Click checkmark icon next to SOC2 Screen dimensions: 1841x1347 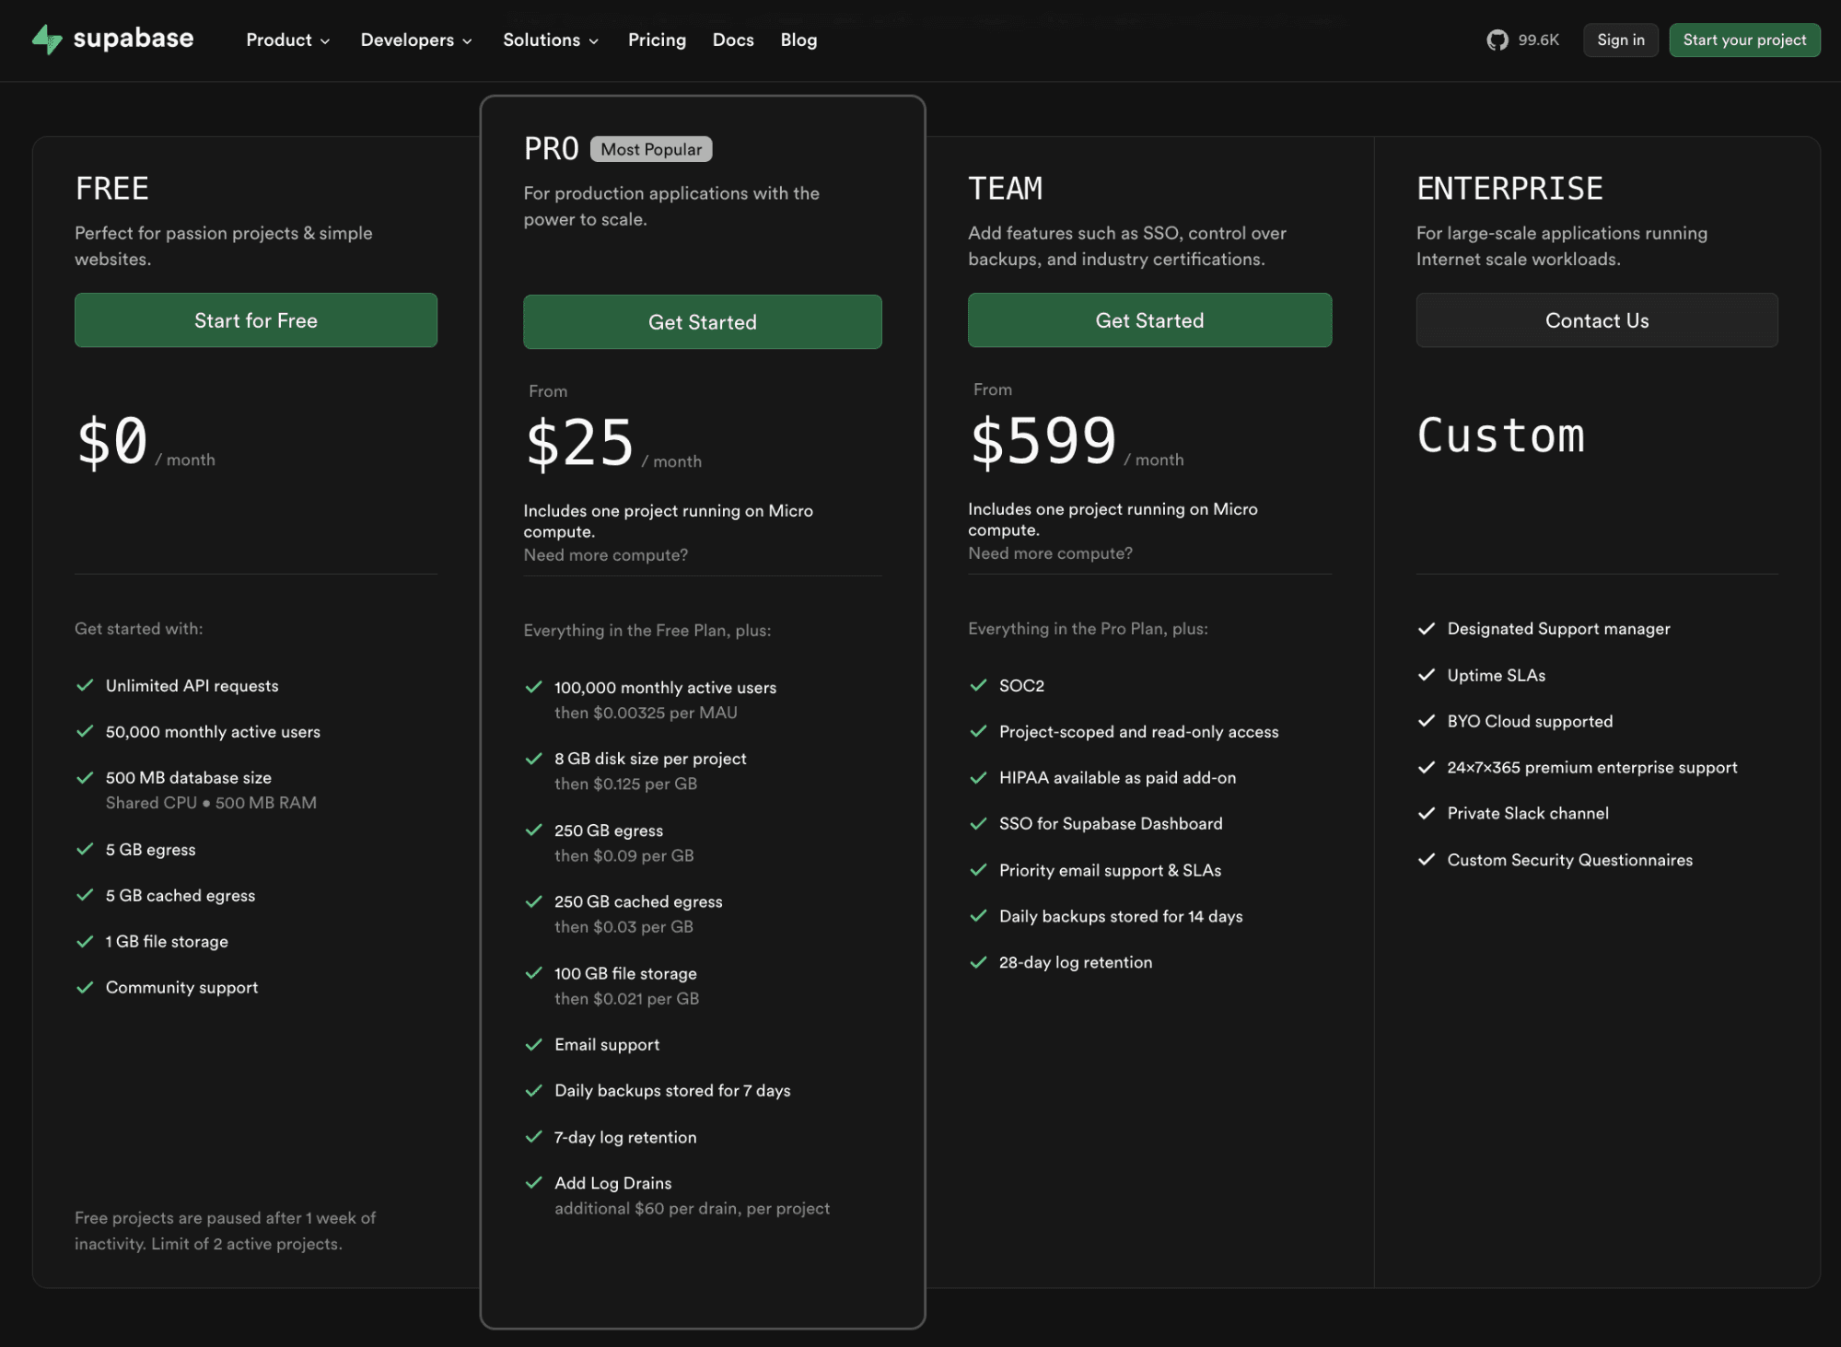978,685
